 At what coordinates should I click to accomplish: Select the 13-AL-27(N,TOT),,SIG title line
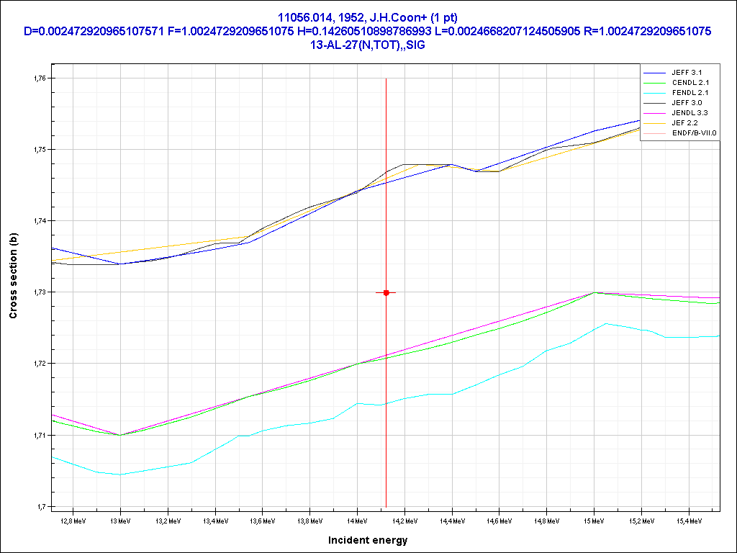pos(368,45)
